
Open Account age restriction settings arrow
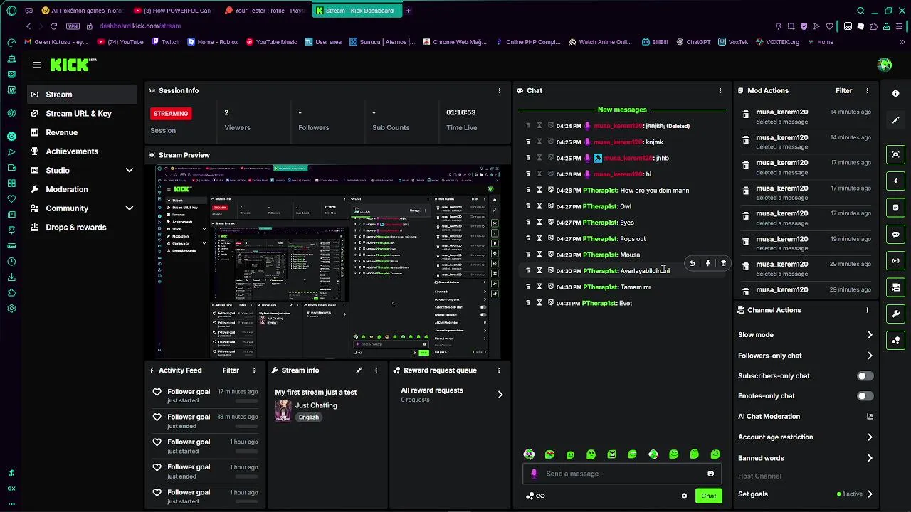point(870,437)
